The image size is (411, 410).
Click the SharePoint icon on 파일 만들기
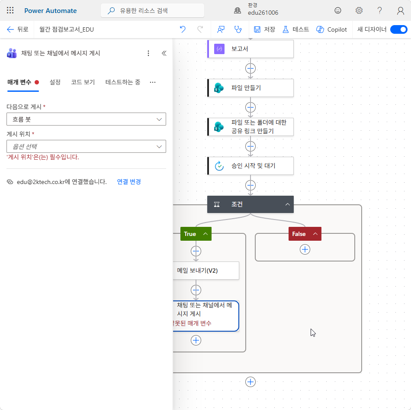pyautogui.click(x=219, y=88)
